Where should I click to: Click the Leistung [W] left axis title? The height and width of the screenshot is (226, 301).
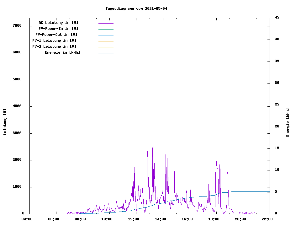point(5,122)
